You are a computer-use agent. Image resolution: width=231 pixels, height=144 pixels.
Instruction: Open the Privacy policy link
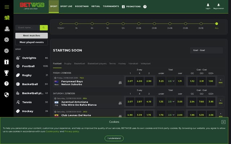[71, 131]
